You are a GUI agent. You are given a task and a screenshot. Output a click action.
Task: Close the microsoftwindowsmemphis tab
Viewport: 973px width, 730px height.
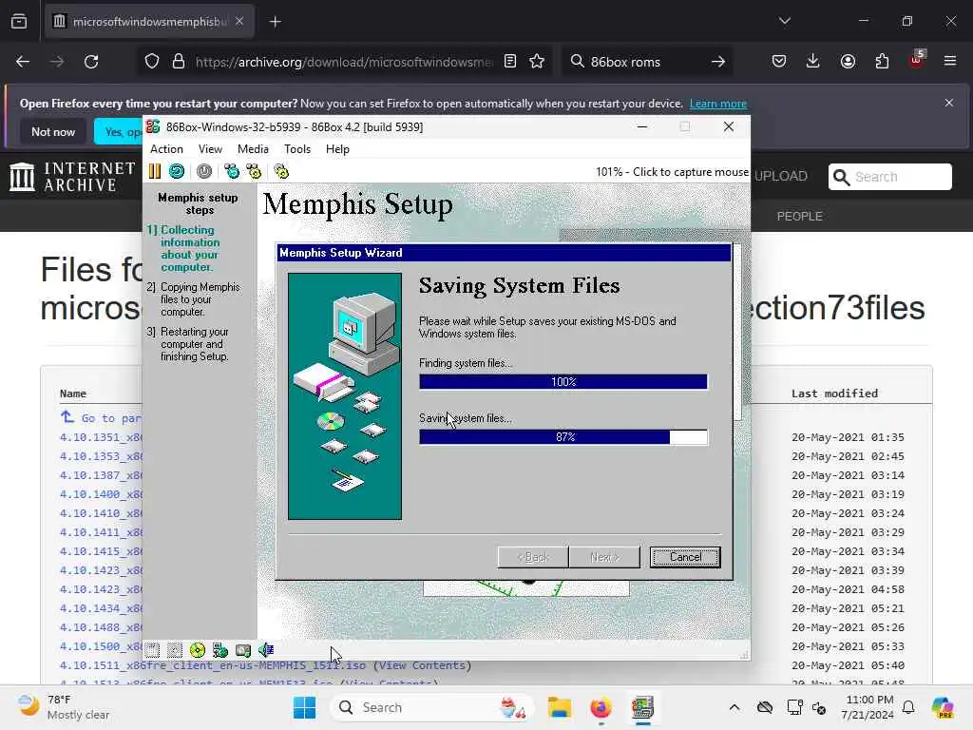(x=239, y=21)
